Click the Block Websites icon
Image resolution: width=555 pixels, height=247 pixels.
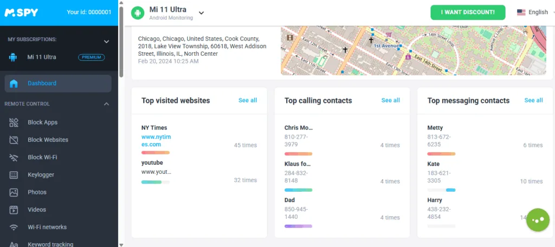click(14, 140)
